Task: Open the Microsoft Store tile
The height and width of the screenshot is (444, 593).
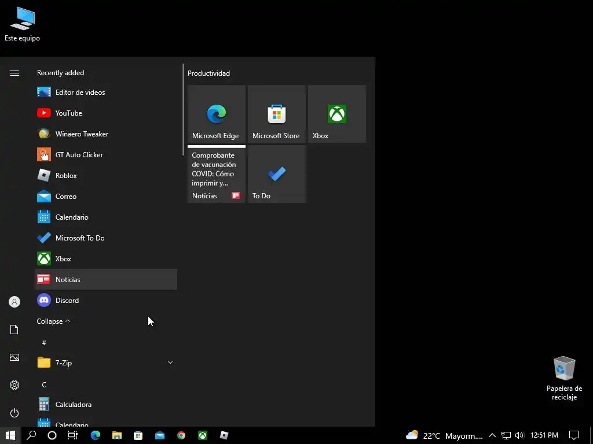Action: (x=276, y=114)
